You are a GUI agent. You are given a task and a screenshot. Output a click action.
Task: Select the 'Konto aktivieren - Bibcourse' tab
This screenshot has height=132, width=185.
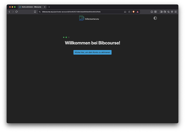tap(31, 7)
